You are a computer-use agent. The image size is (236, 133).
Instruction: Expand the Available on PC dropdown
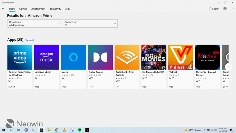click(x=90, y=24)
